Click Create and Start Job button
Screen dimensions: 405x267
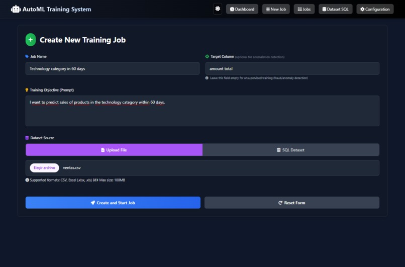113,203
